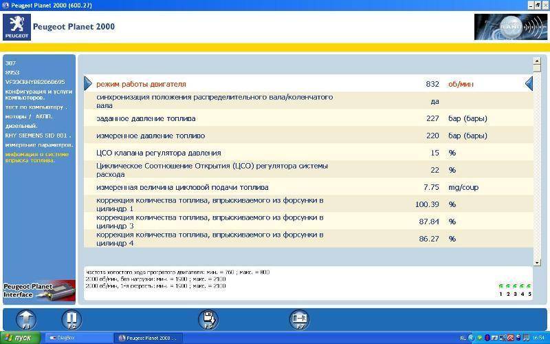Click the Peugeot Planet Interface image
Viewport: 550px width, 344px height.
(38, 290)
